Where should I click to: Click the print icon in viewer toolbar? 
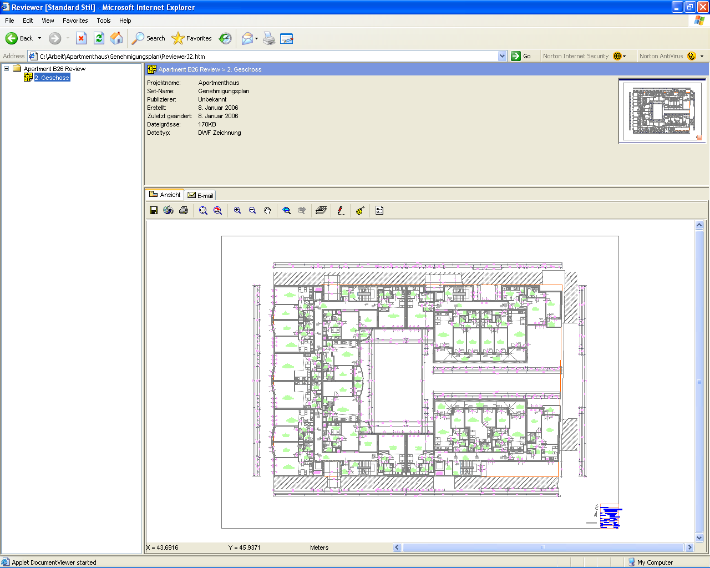point(184,210)
